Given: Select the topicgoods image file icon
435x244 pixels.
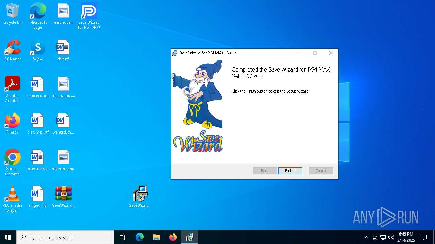Looking at the screenshot, I should 63,87.
